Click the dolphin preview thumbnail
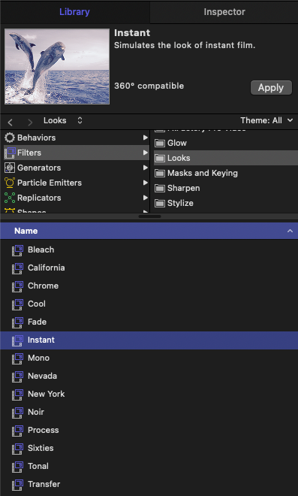The width and height of the screenshot is (298, 496). tap(57, 66)
